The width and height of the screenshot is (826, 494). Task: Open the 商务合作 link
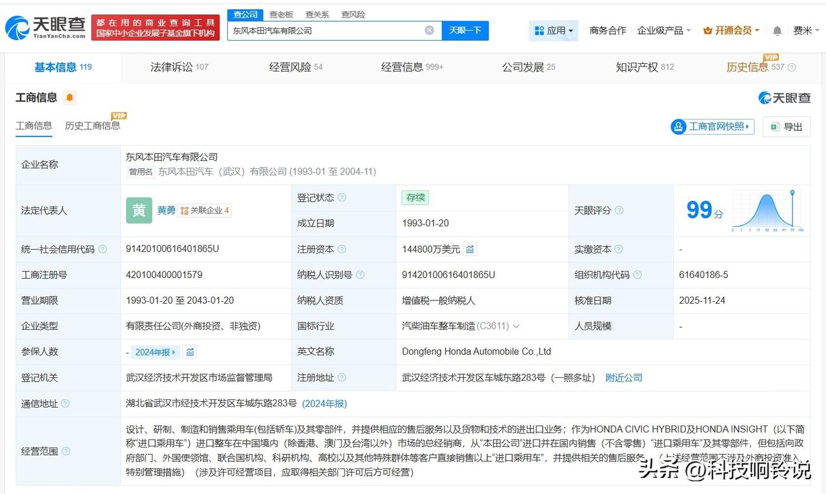608,30
